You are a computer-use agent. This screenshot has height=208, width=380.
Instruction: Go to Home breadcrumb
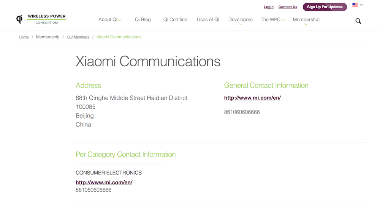(x=24, y=37)
